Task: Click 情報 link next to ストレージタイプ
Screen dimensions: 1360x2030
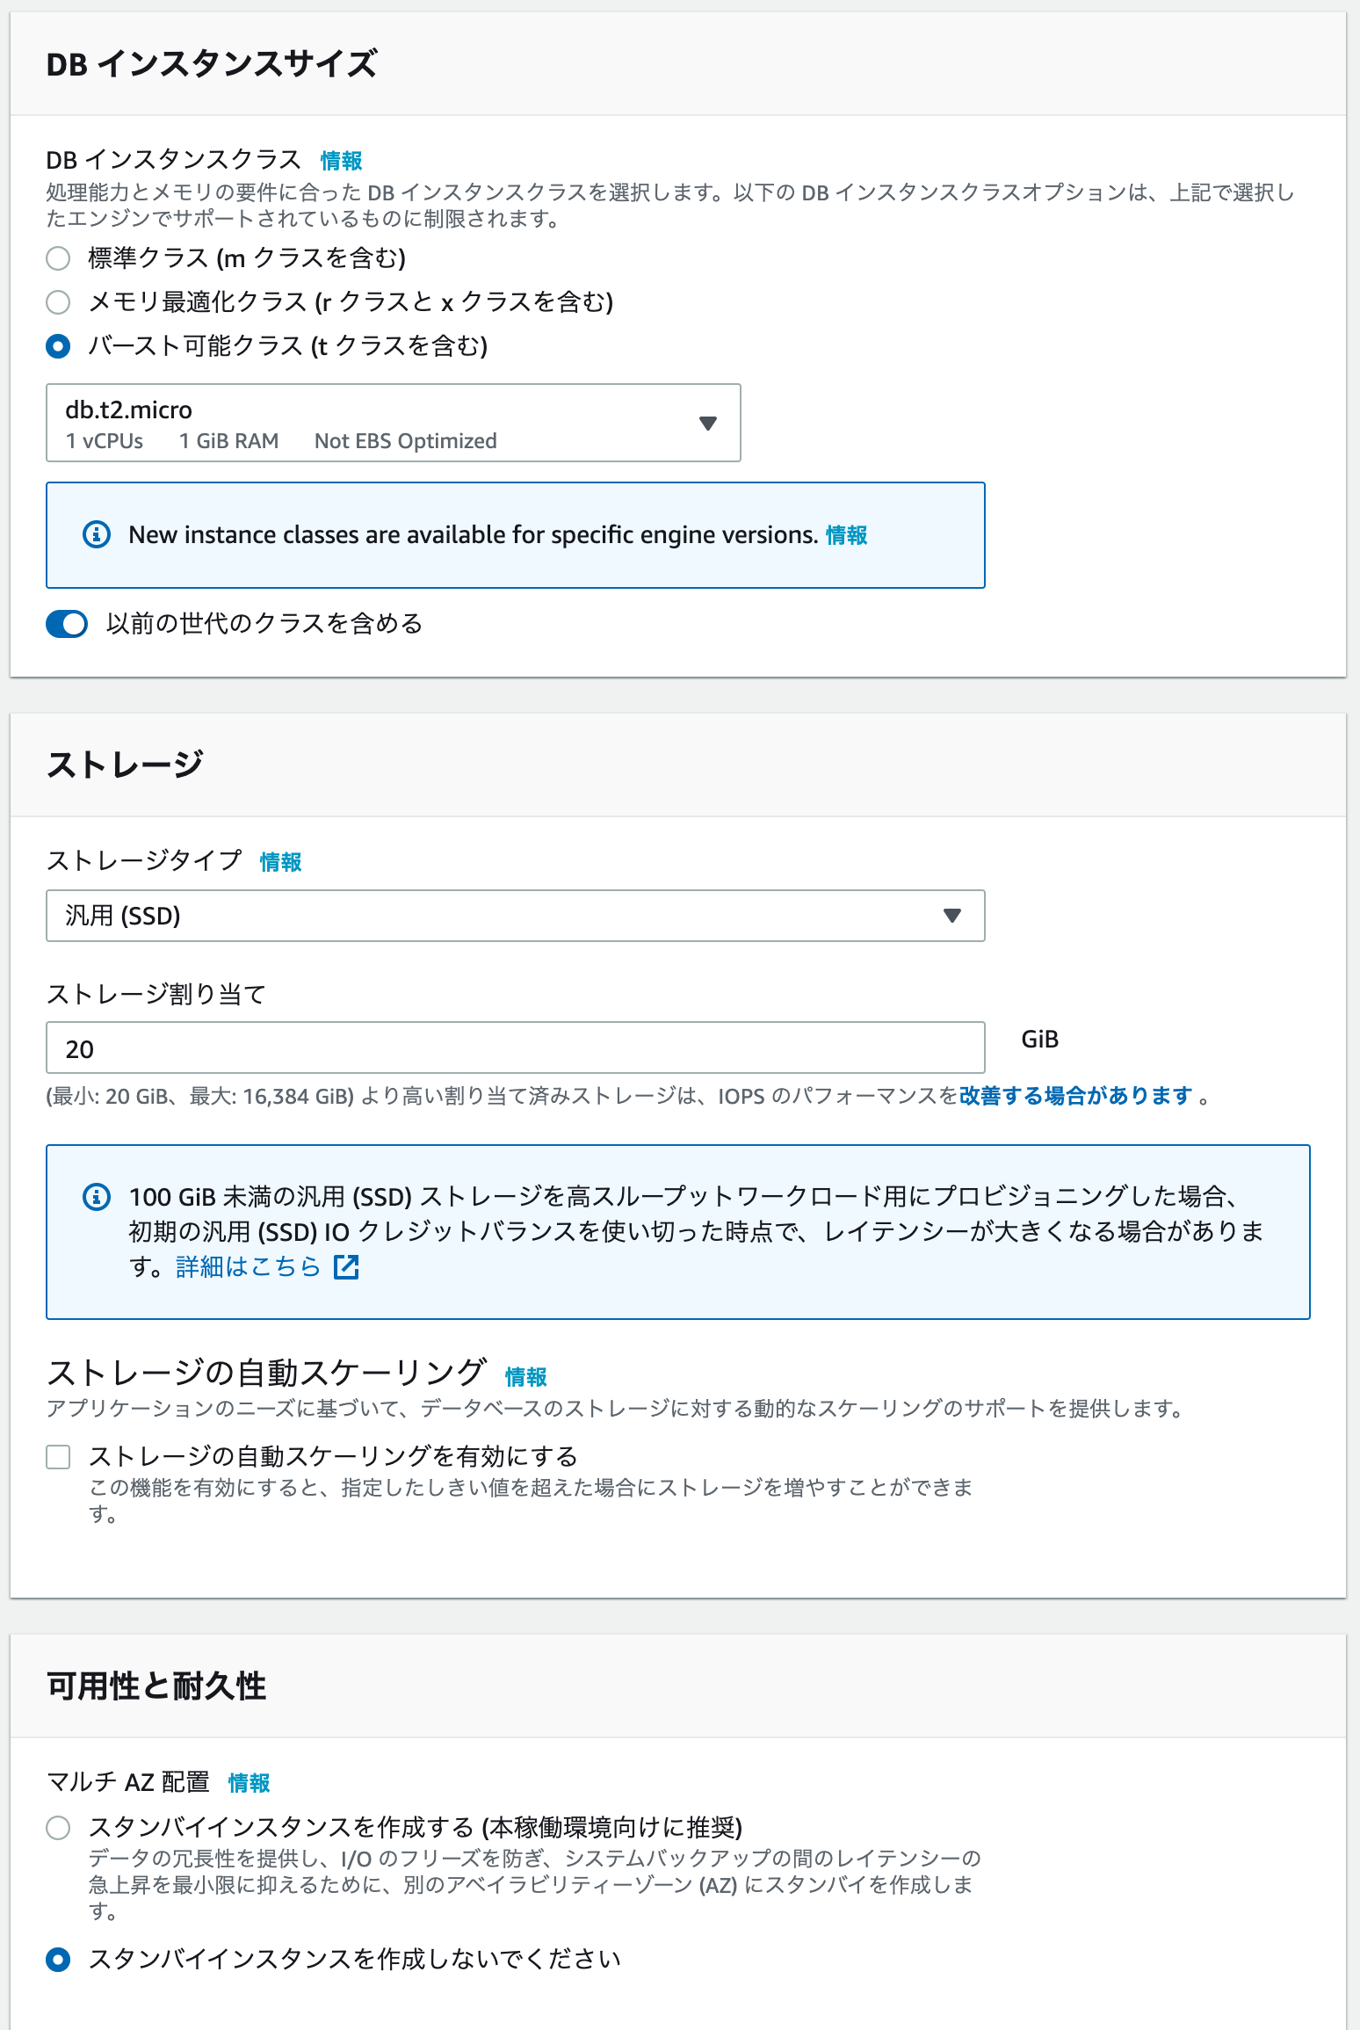Action: tap(281, 862)
